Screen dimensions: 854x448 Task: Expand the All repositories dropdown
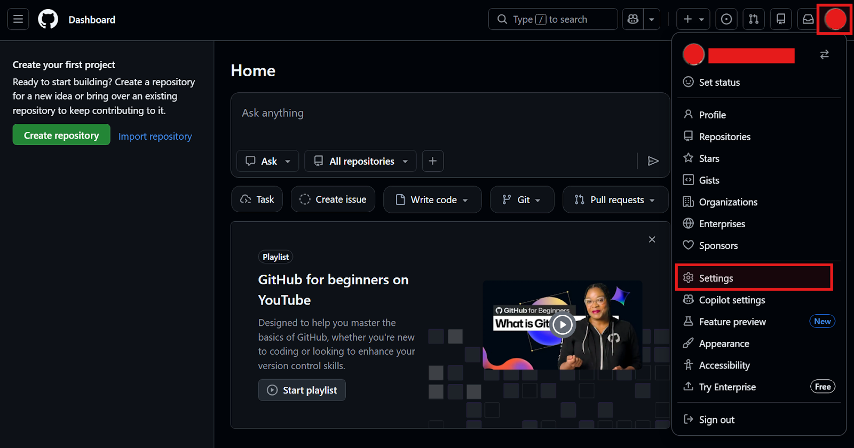coord(361,161)
